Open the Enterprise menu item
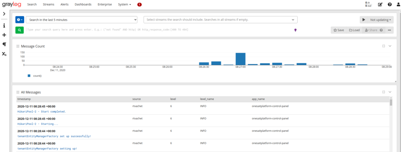The height and width of the screenshot is (152, 401). click(105, 4)
